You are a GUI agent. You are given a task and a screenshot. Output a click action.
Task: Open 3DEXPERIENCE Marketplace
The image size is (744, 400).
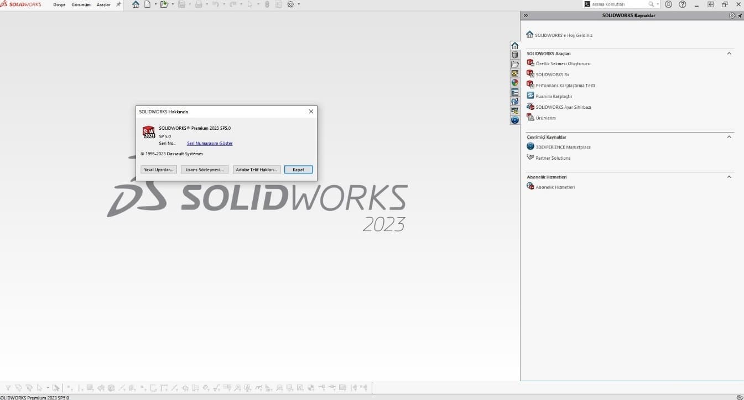point(563,147)
